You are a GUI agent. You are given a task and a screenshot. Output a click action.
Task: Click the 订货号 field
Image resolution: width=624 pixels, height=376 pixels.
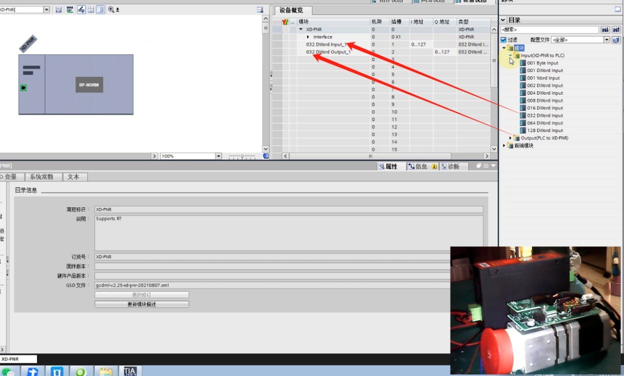tap(289, 257)
